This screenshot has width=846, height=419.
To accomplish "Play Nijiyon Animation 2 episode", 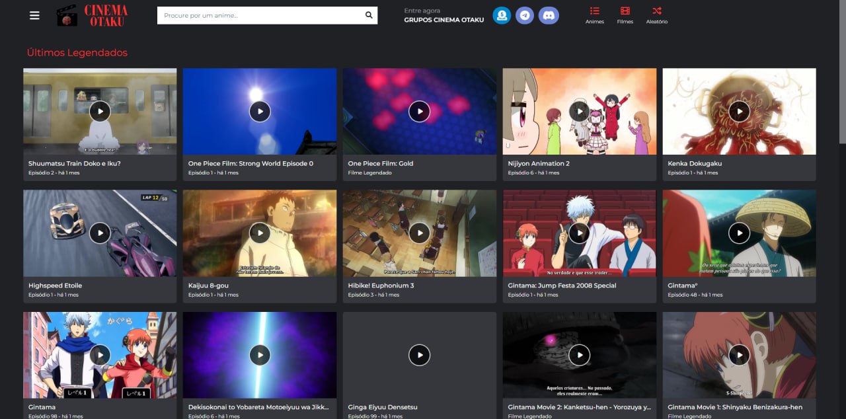I will 580,111.
